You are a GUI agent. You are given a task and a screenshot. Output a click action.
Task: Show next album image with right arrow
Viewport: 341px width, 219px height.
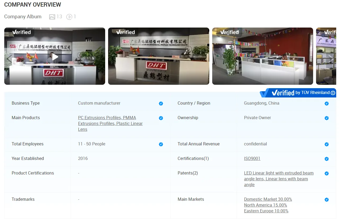pos(331,59)
